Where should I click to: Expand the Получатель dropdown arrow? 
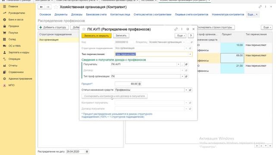179,64
